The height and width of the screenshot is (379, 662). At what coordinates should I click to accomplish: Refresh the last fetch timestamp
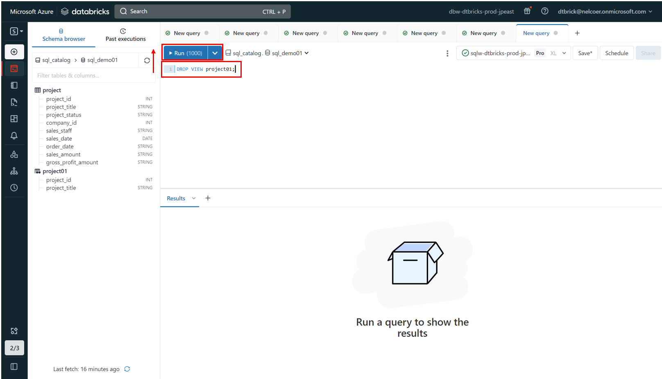[x=127, y=369]
